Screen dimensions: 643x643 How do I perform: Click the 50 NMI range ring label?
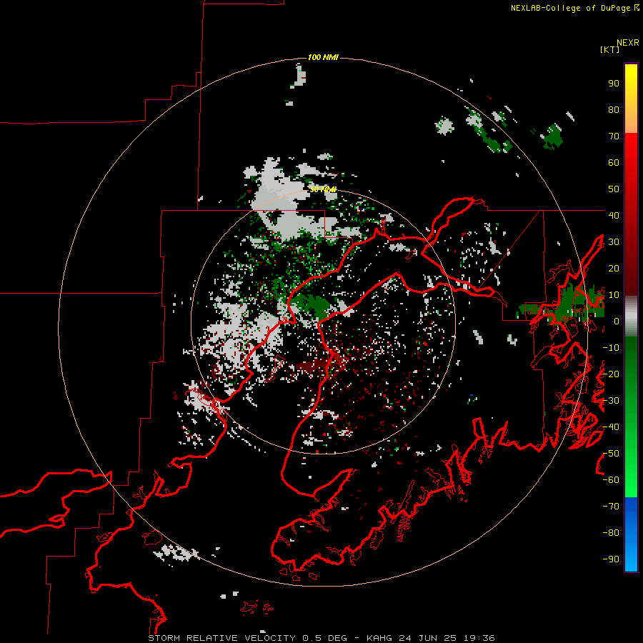323,189
